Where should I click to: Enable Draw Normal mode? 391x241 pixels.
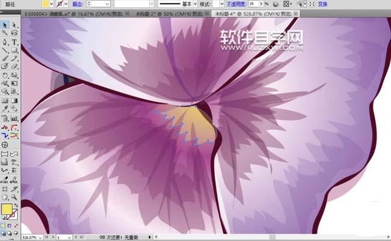click(3, 233)
